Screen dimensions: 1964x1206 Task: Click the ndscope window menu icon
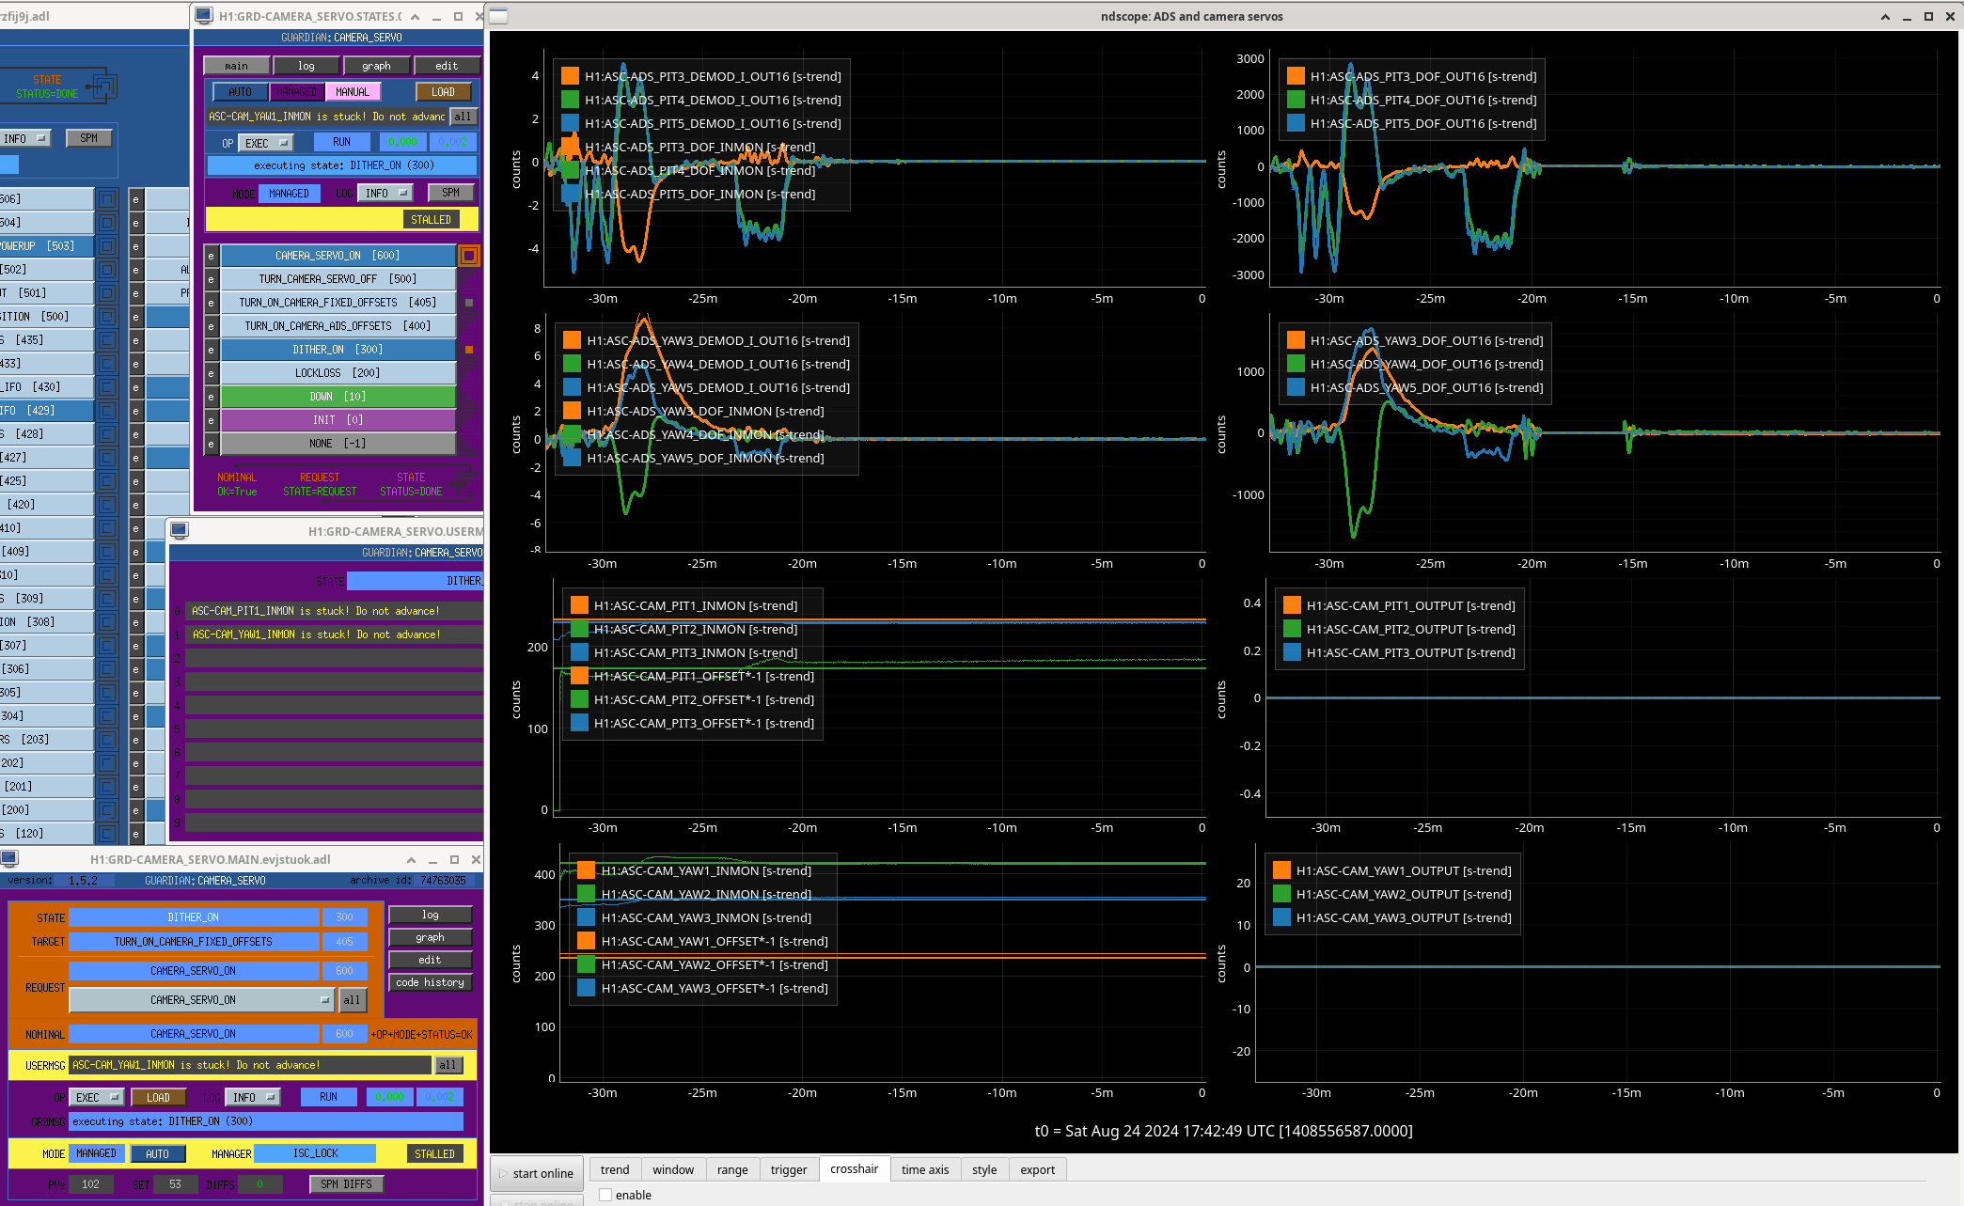point(499,16)
